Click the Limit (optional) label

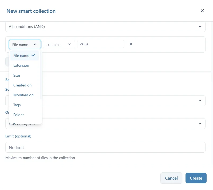point(18,136)
